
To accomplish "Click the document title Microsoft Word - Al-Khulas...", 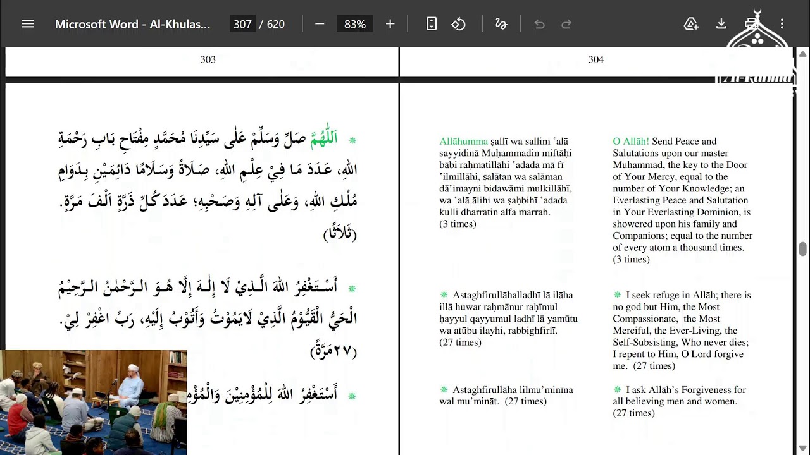I will click(x=132, y=24).
